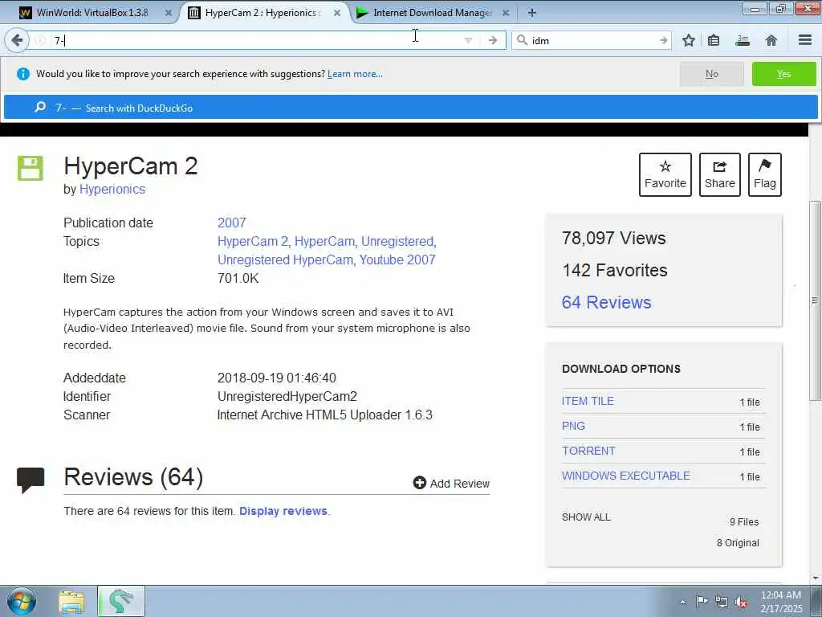Open the HyperCam 2 topic link
This screenshot has height=617, width=822.
click(x=253, y=241)
